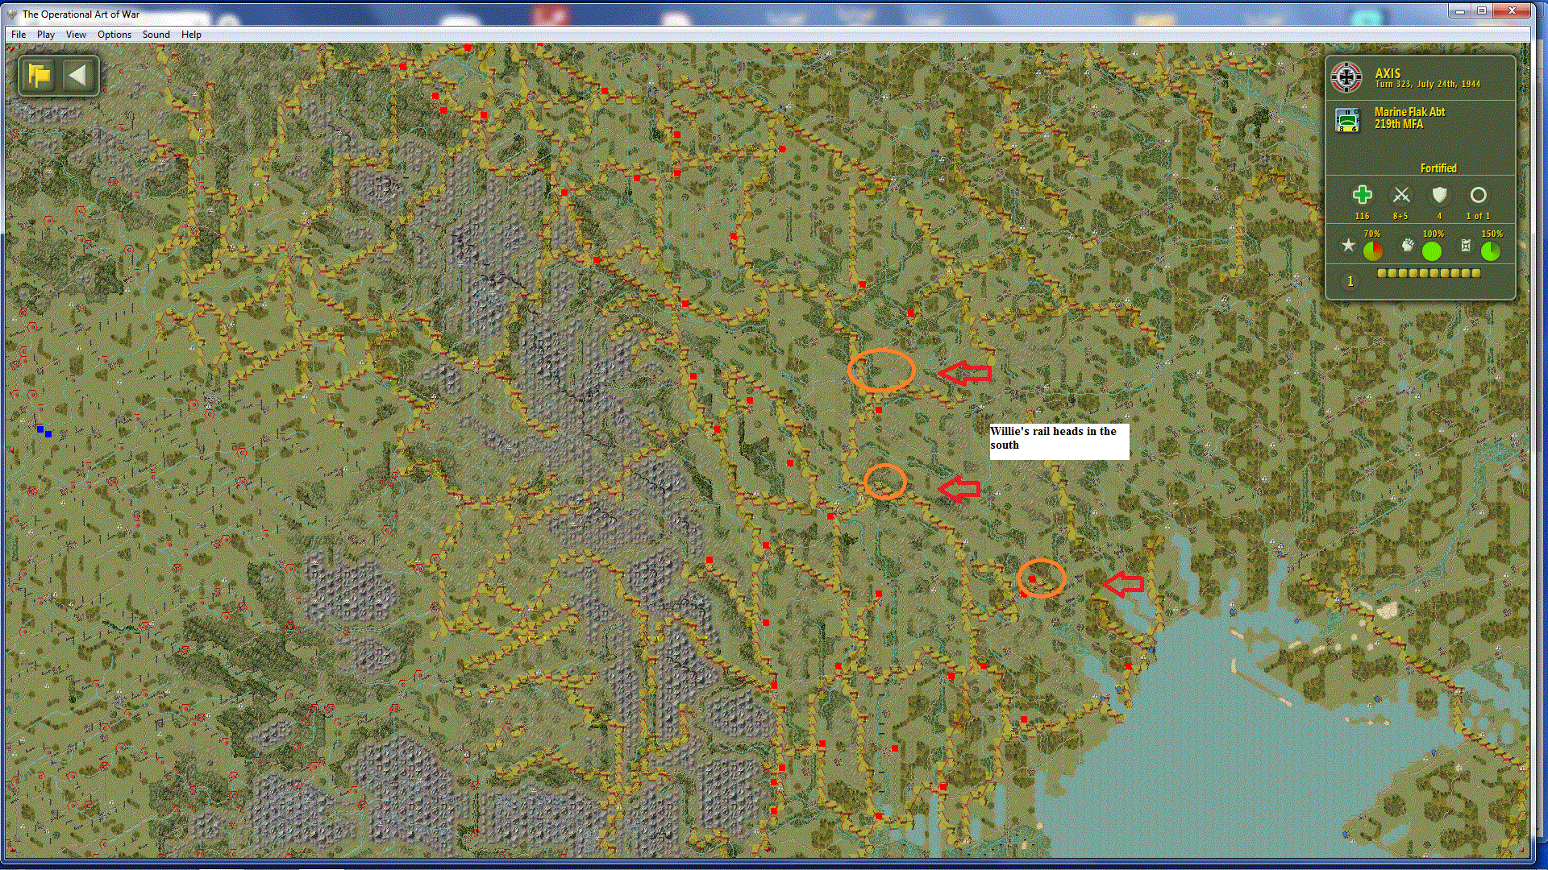Open the Play menu
The height and width of the screenshot is (870, 1548).
tap(46, 35)
